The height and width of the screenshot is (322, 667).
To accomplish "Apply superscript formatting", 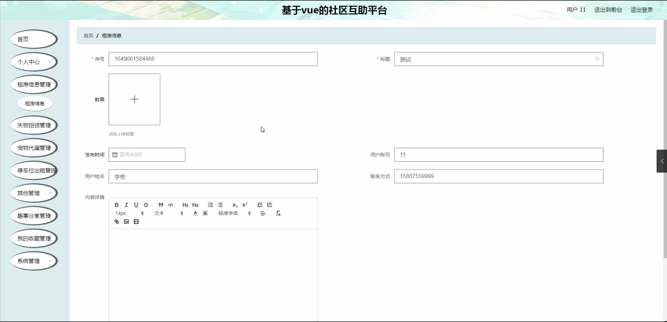I will (x=245, y=205).
